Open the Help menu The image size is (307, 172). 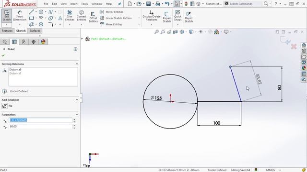(109, 4)
